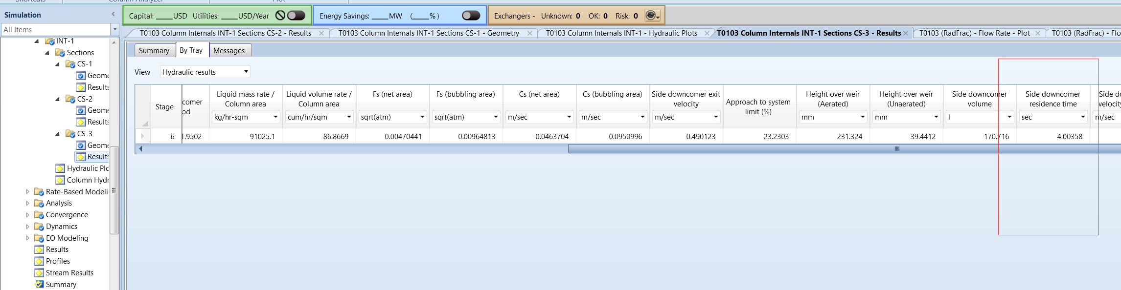Expand the EO Modeling tree node
The width and height of the screenshot is (1121, 290).
pyautogui.click(x=27, y=238)
